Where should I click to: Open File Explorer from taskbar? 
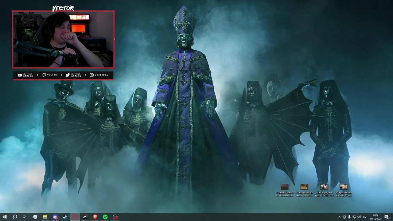click(x=45, y=217)
